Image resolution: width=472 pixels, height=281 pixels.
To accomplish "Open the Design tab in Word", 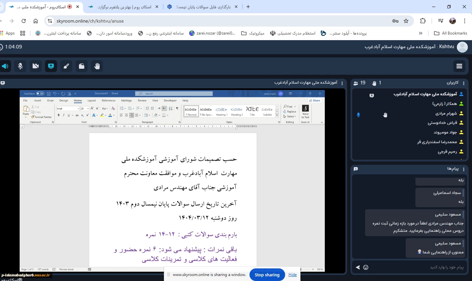I will pyautogui.click(x=64, y=101).
